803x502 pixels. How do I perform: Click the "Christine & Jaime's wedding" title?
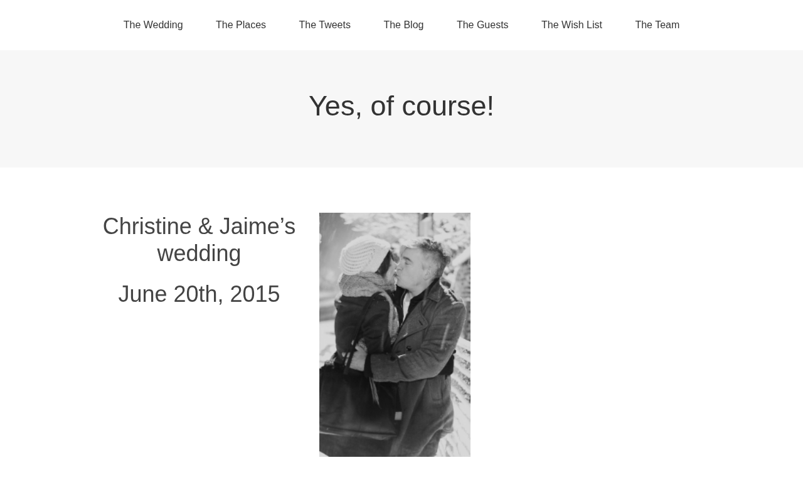(x=199, y=240)
